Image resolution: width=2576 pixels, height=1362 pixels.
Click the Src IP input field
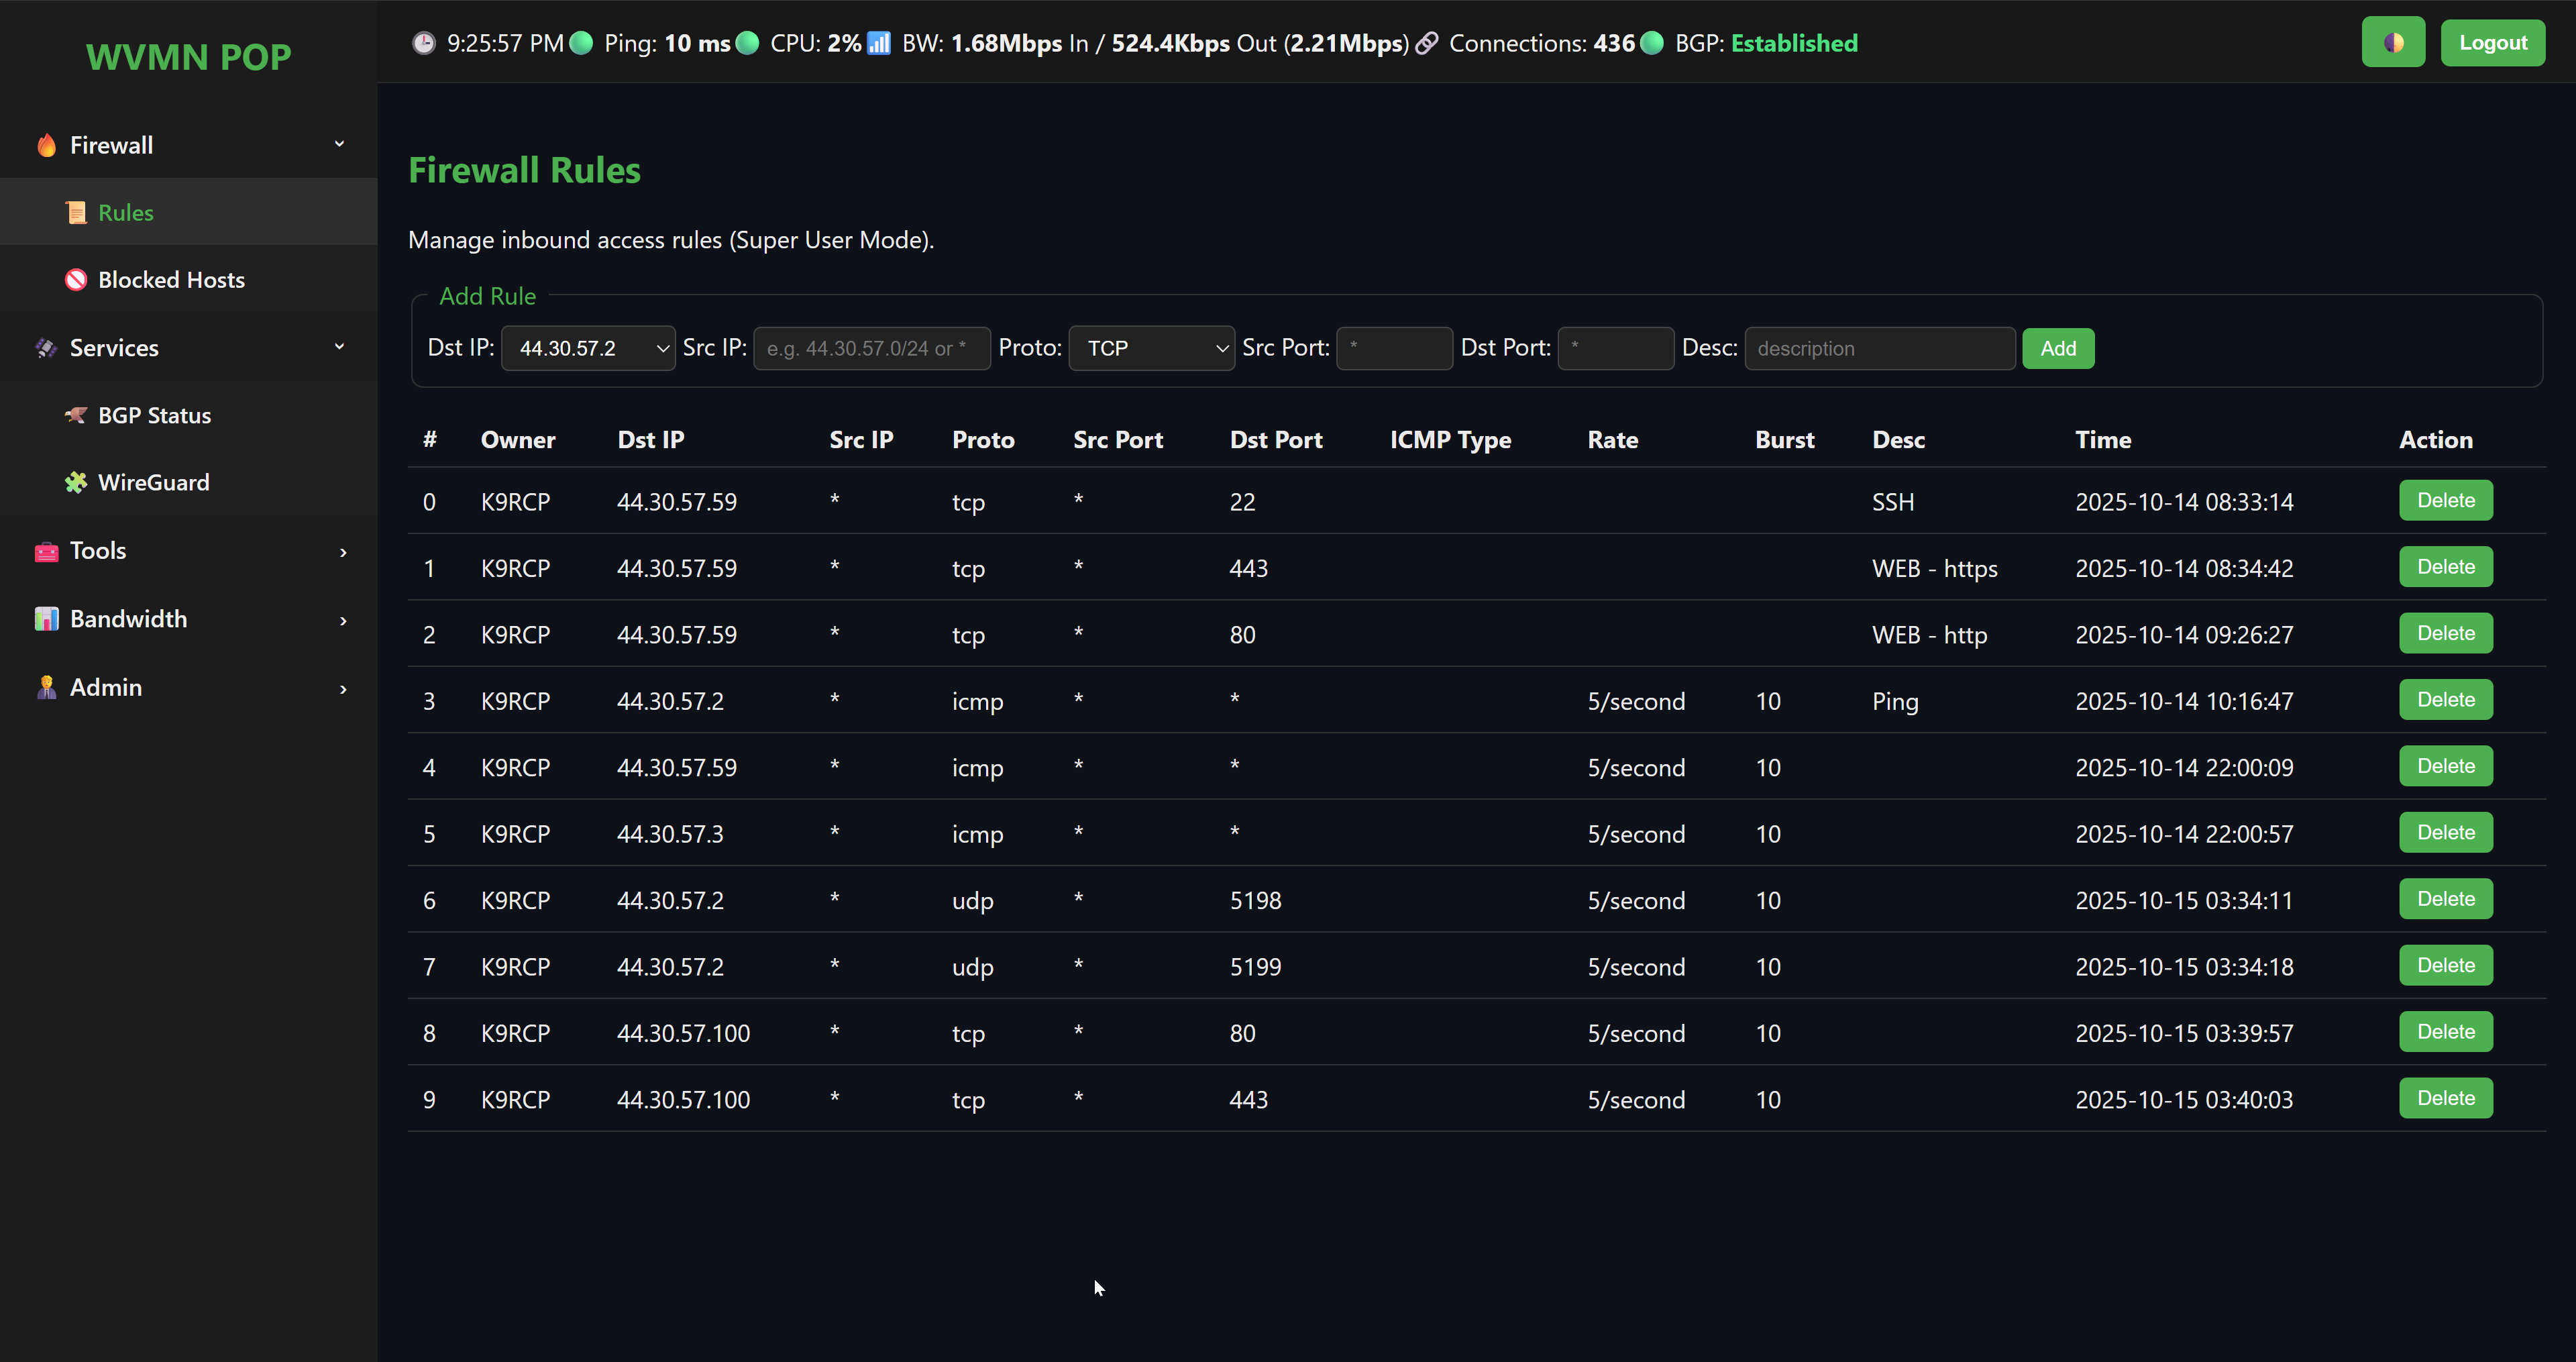click(871, 348)
